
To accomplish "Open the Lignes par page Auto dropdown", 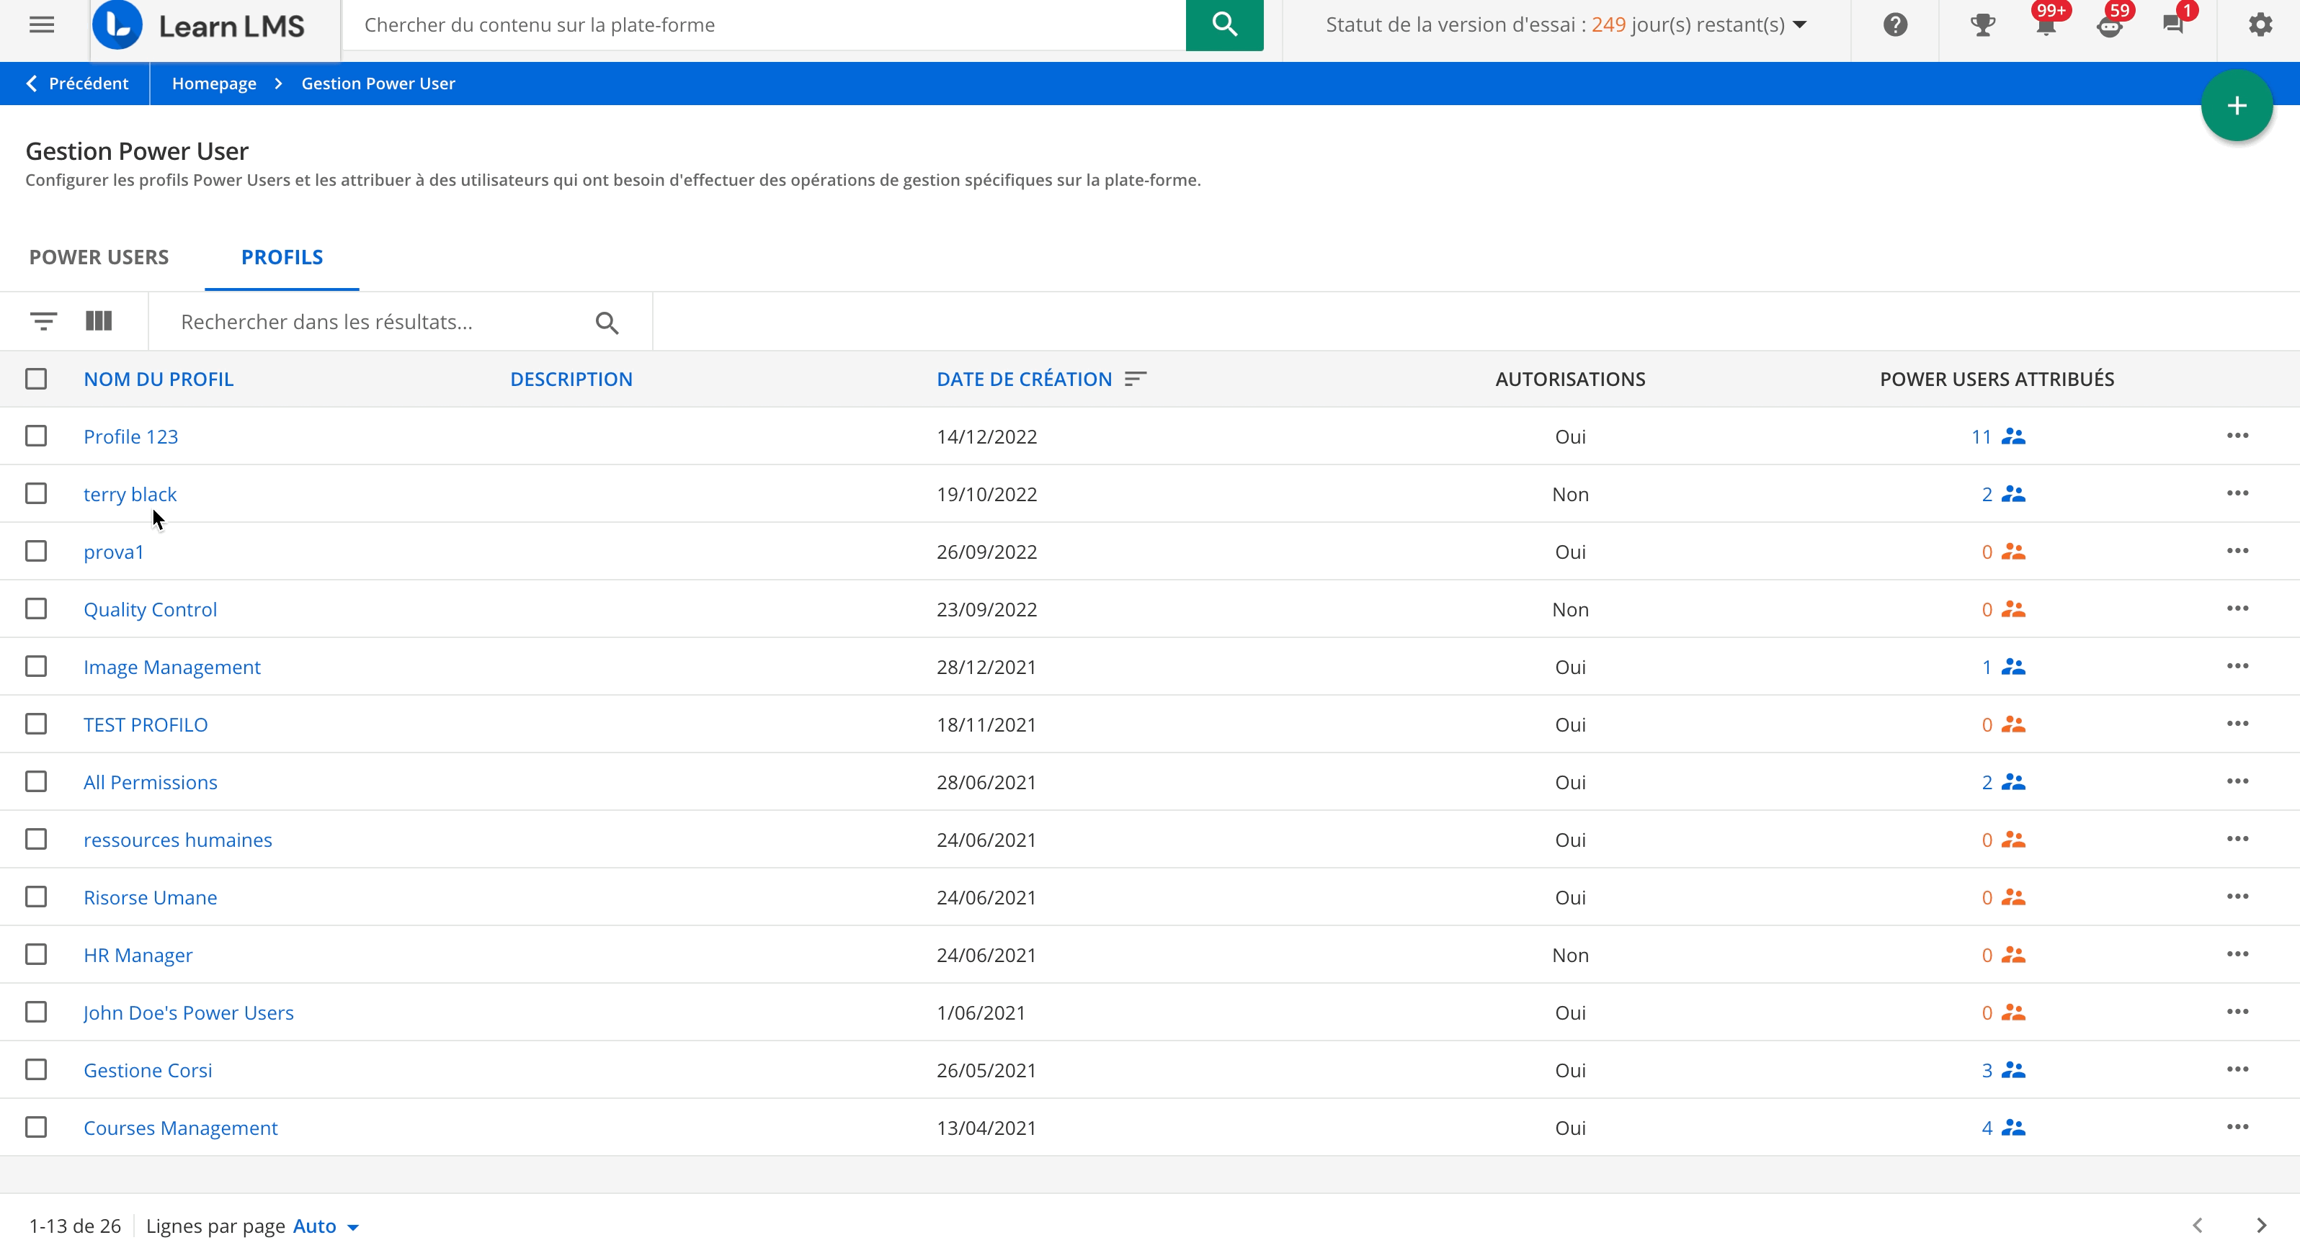I will (x=326, y=1226).
